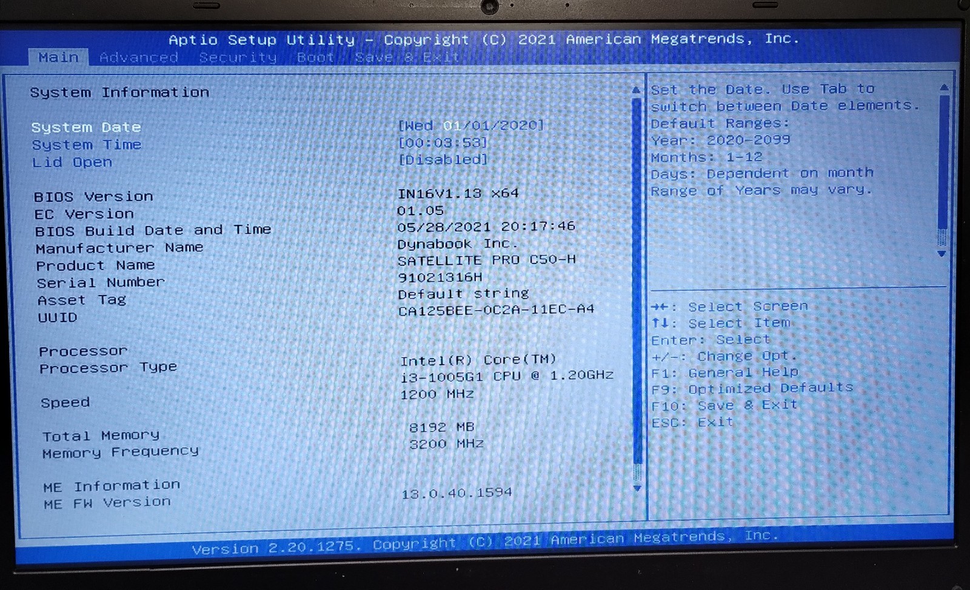The image size is (970, 590).
Task: Click the BIOS Version label
Action: tap(93, 197)
